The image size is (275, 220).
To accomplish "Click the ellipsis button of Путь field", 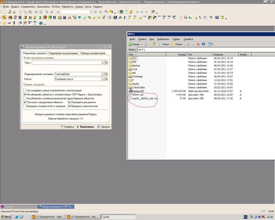I will (103, 63).
